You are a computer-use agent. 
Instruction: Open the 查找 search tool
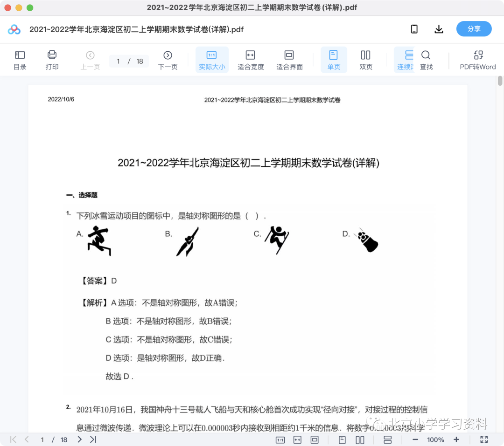tap(426, 60)
